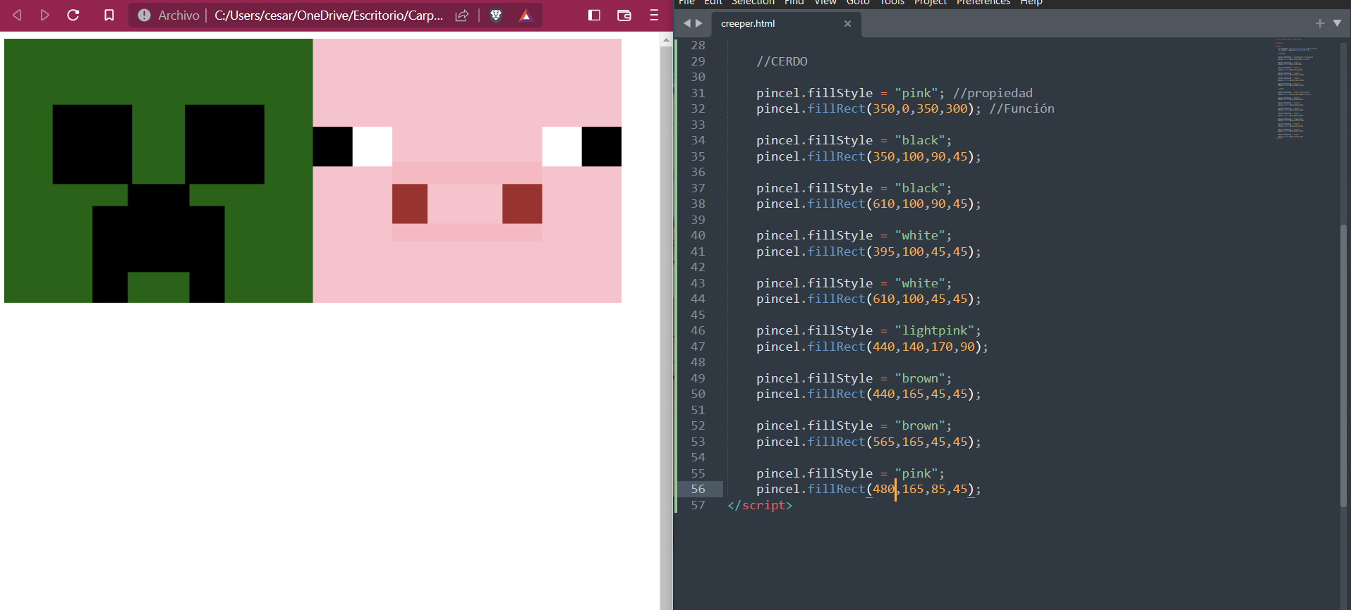Click the editor vertical scrollbar
Screen dimensions: 1351x610
[x=1344, y=366]
